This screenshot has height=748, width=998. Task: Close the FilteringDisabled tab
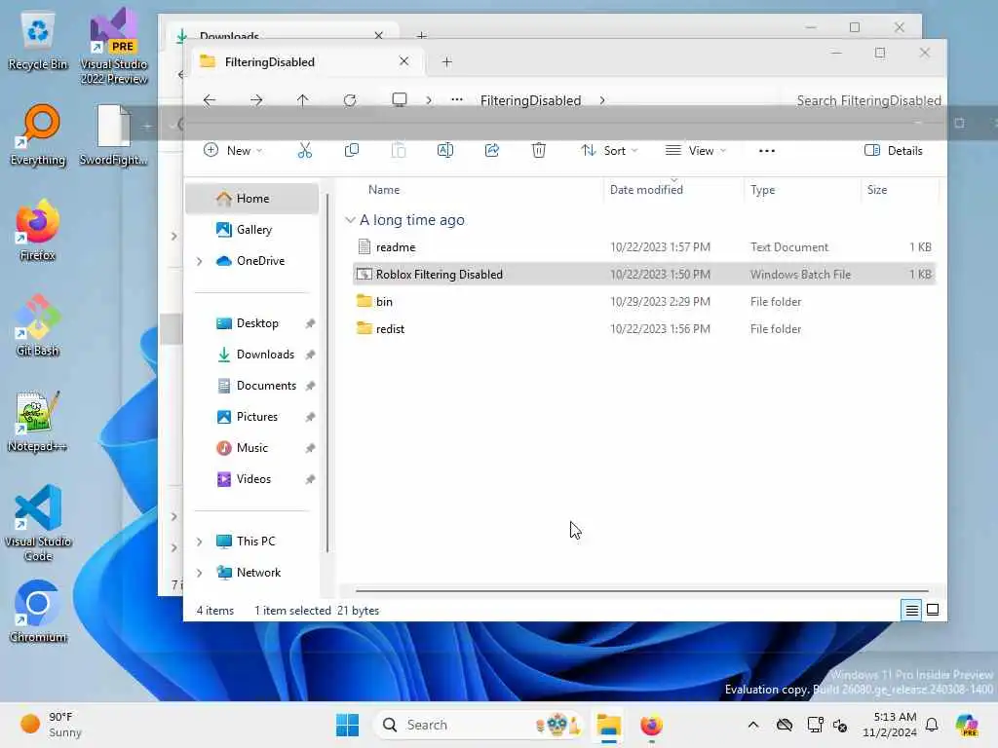[x=403, y=61]
